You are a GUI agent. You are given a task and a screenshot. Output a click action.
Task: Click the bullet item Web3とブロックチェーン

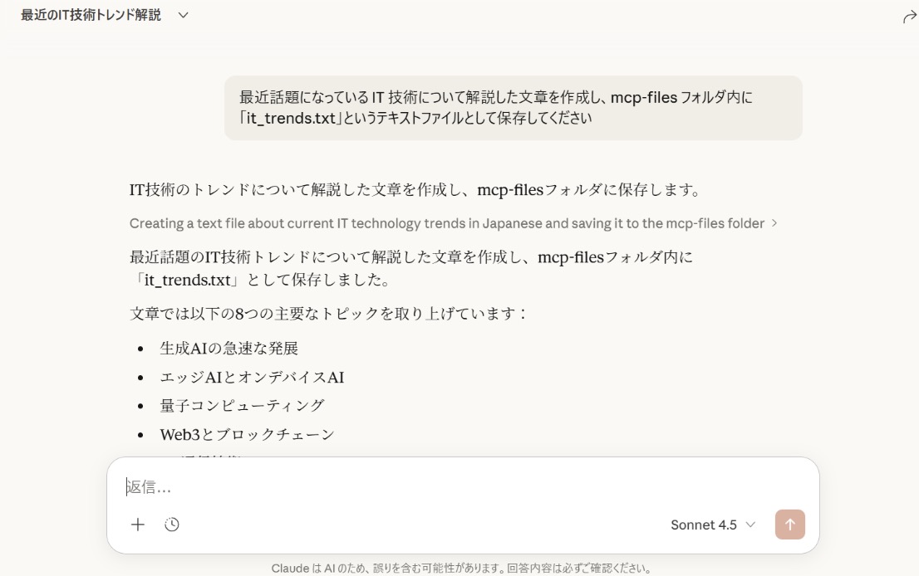click(x=247, y=434)
